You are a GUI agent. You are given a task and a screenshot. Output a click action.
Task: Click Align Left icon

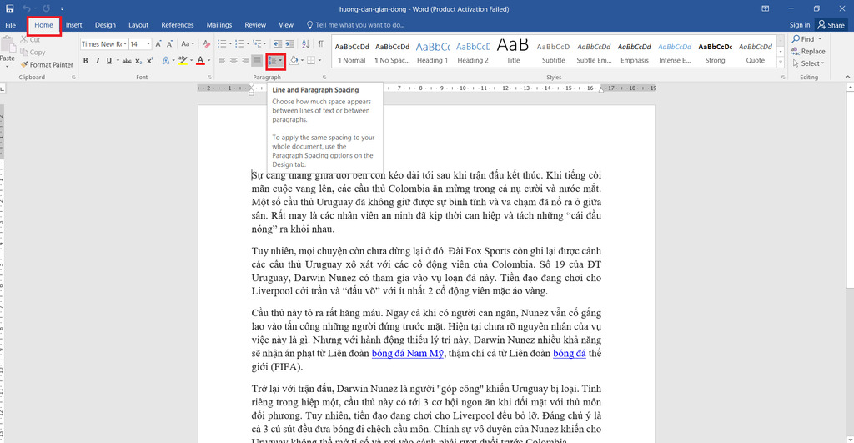[x=222, y=60]
